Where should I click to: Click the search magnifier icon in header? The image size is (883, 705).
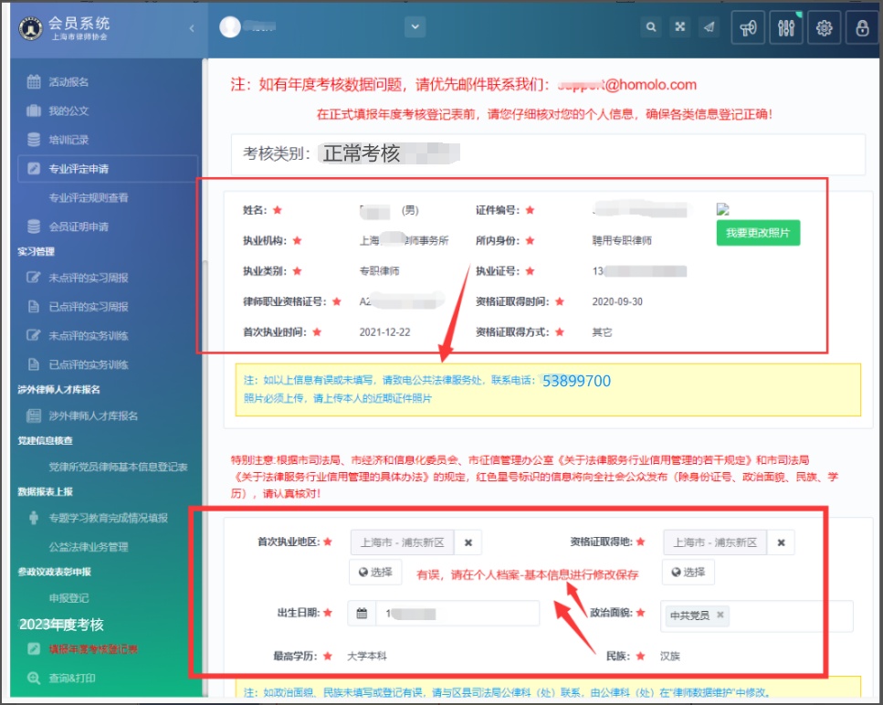pos(651,27)
